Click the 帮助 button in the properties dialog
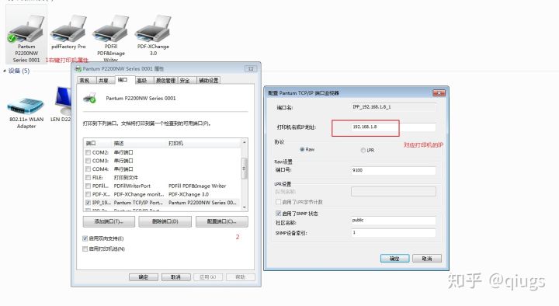 coord(240,277)
